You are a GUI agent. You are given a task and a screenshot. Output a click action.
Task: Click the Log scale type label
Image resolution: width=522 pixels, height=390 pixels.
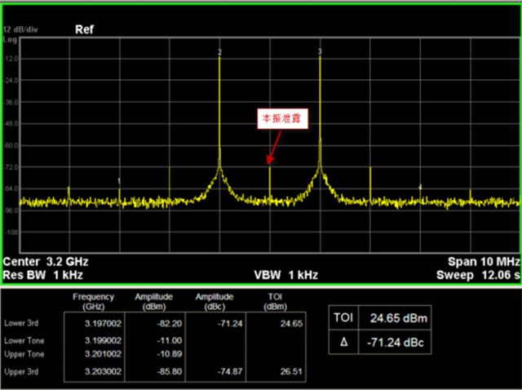[x=10, y=40]
